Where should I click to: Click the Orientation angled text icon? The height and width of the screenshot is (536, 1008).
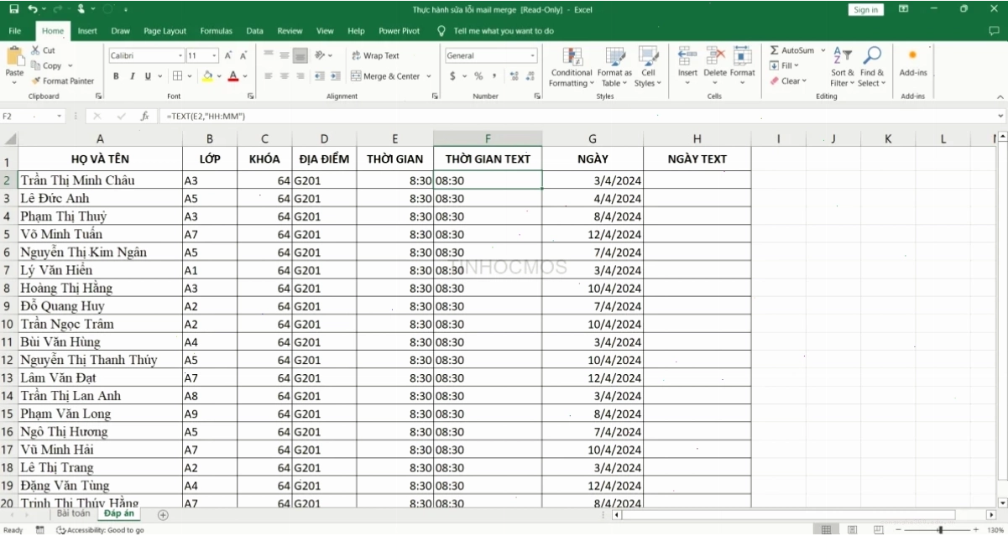click(321, 55)
